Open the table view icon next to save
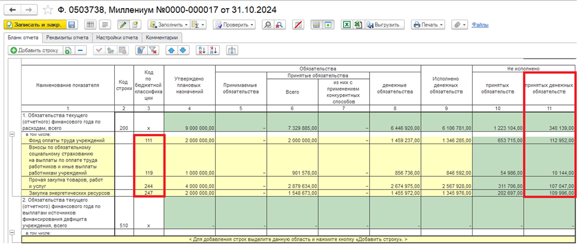 90,25
